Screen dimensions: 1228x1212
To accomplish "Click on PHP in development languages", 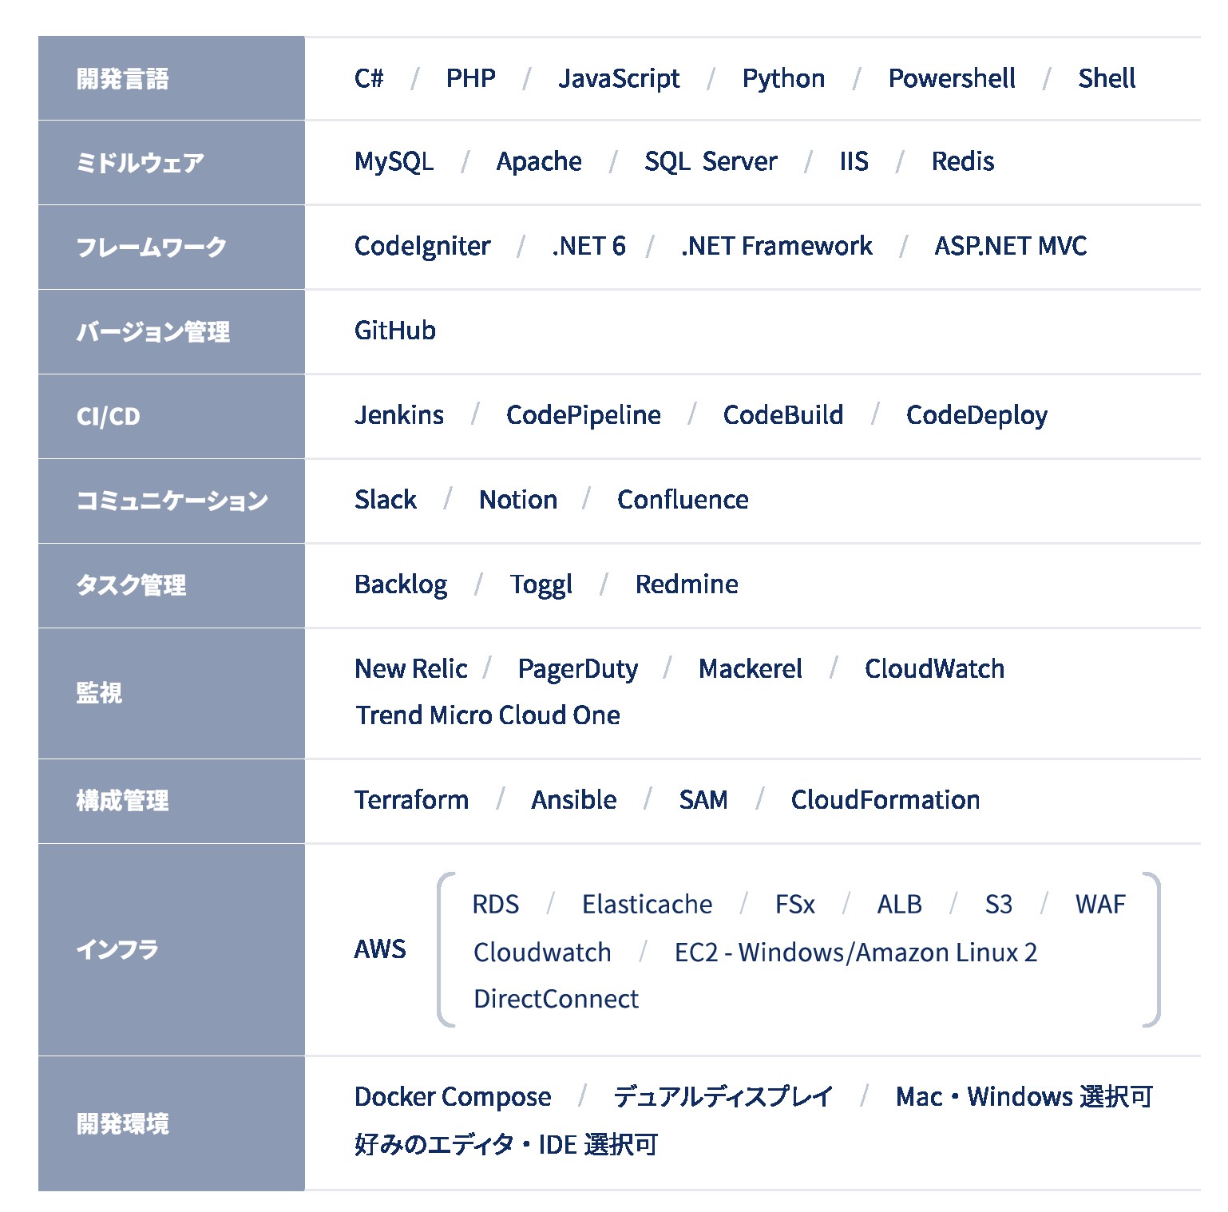I will click(x=470, y=78).
